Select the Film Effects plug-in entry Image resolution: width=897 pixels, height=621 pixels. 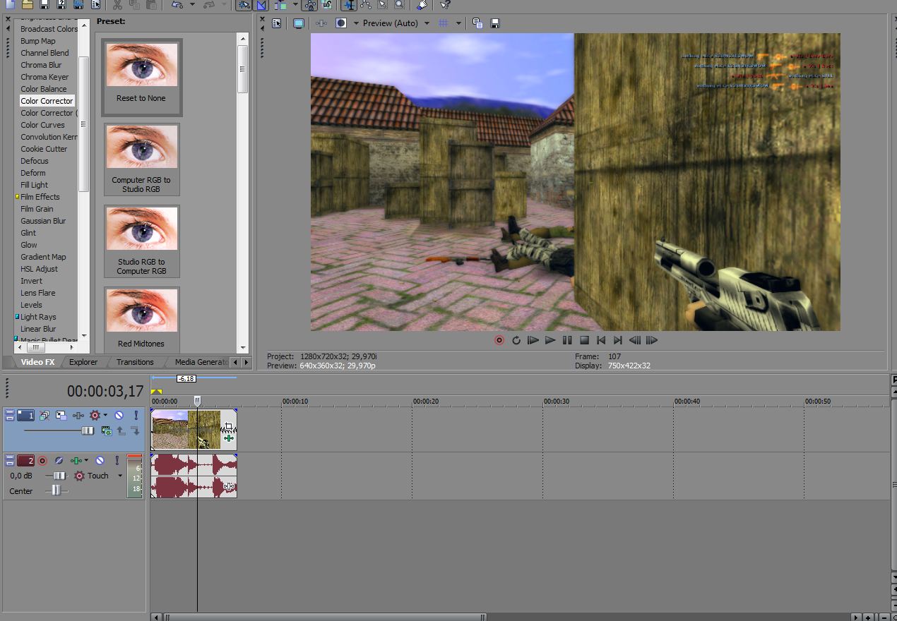(x=40, y=197)
